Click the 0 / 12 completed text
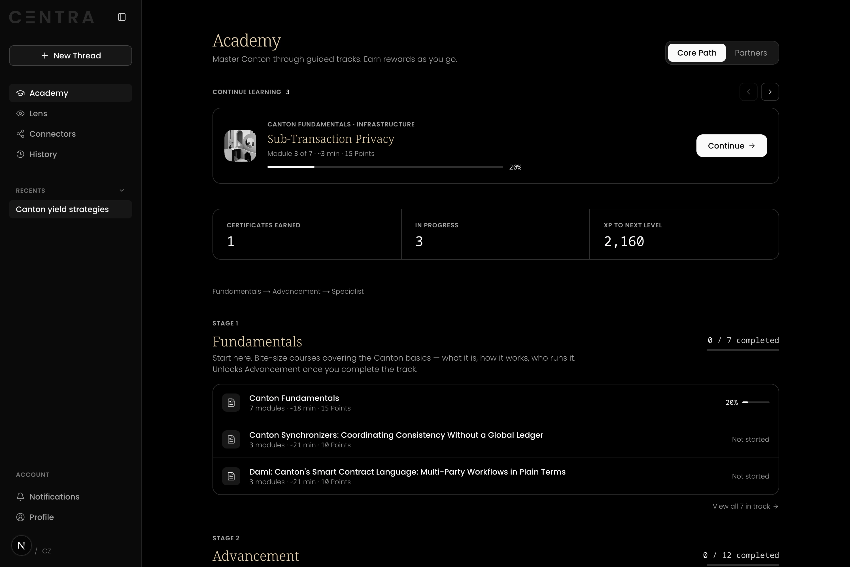 [x=741, y=555]
